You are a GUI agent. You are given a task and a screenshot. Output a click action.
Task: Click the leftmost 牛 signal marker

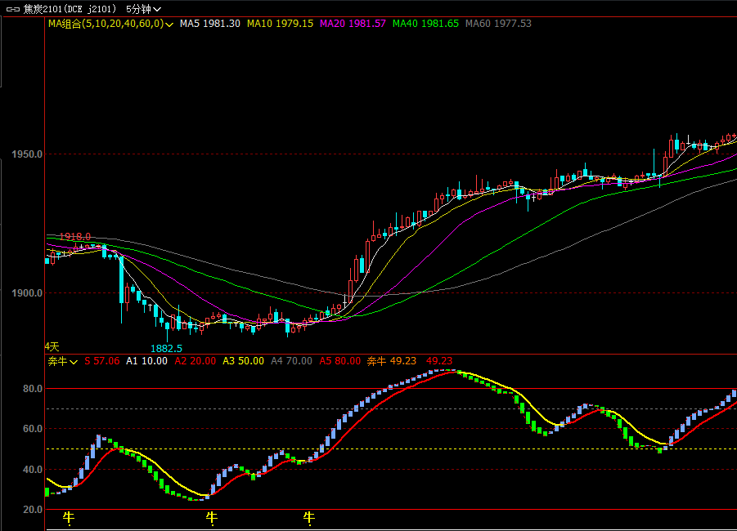[x=69, y=518]
